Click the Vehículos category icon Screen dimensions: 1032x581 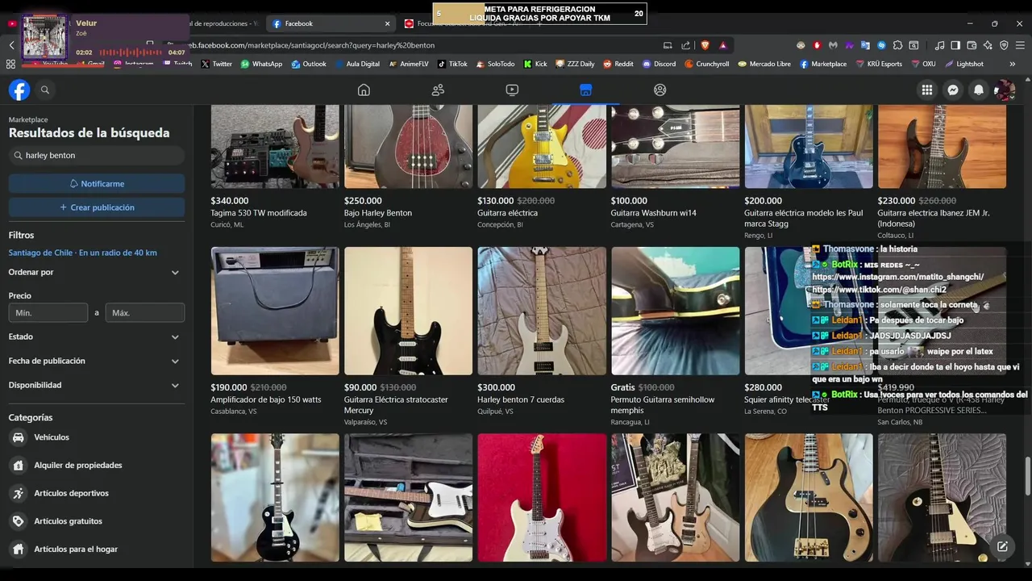[x=18, y=437]
